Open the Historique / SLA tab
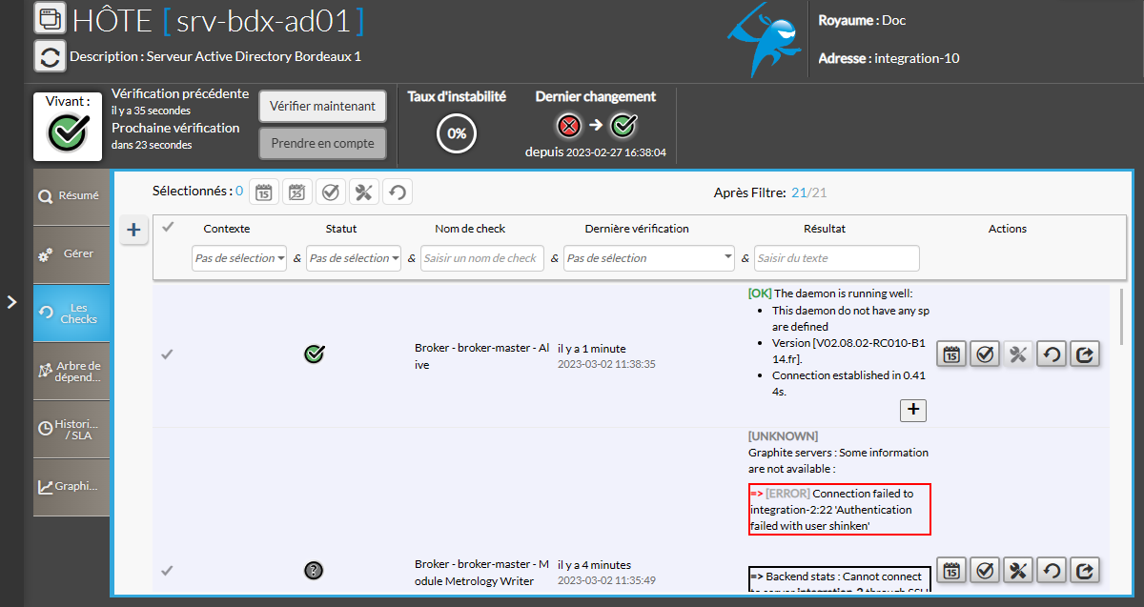Image resolution: width=1144 pixels, height=607 pixels. tap(71, 429)
